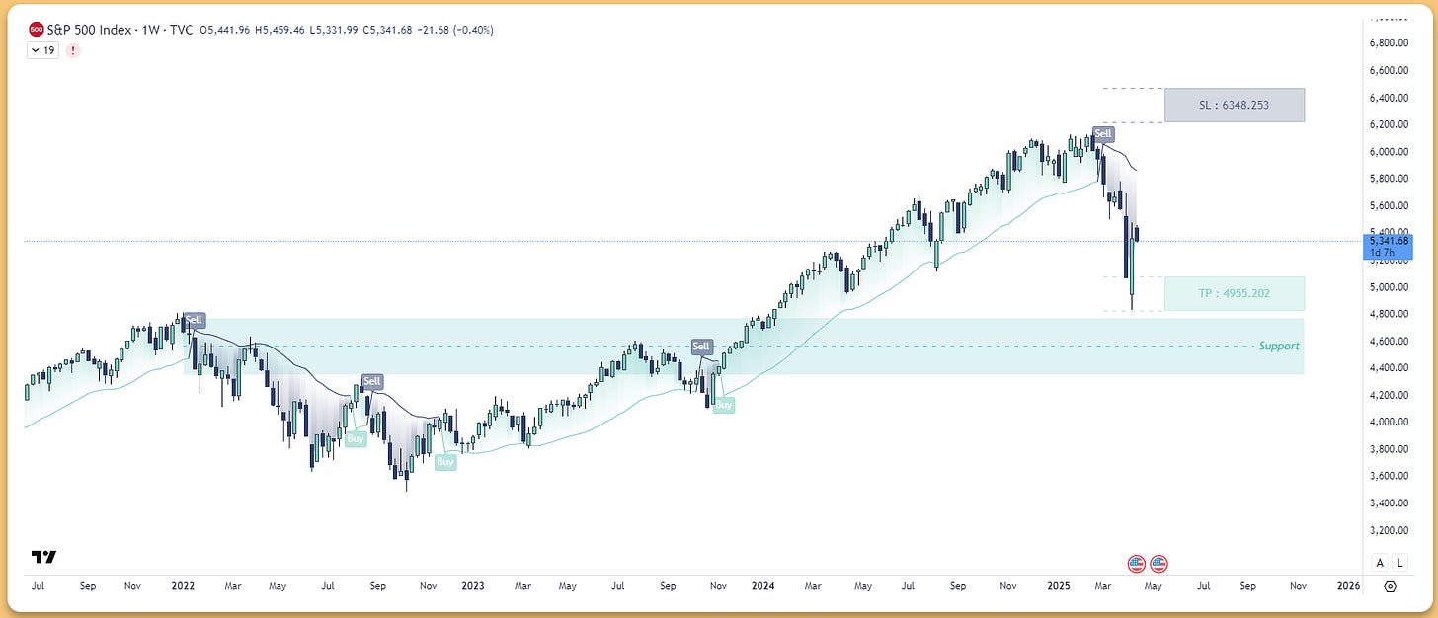Click the change value −21.68 (−0.40%)

456,30
